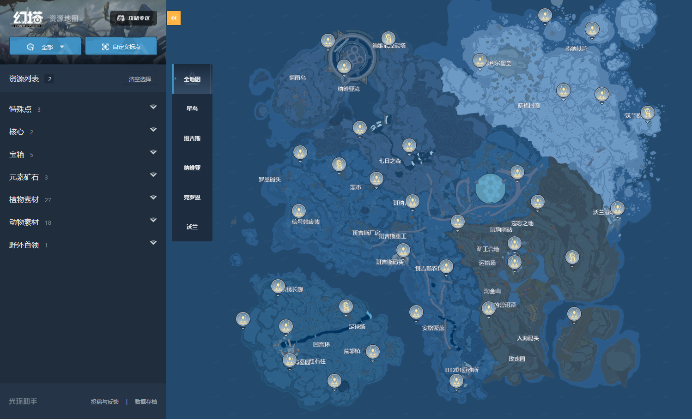Switch to the 班吉斯 region tab

(192, 138)
